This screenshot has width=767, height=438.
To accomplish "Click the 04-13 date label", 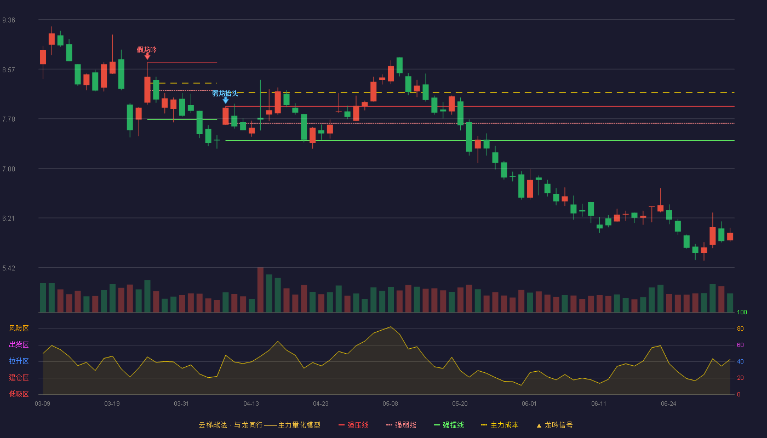I will pyautogui.click(x=251, y=404).
